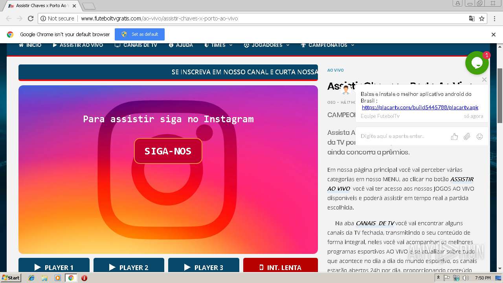Launch Internet Explorer from taskbar
Image resolution: width=503 pixels, height=283 pixels.
pyautogui.click(x=31, y=278)
